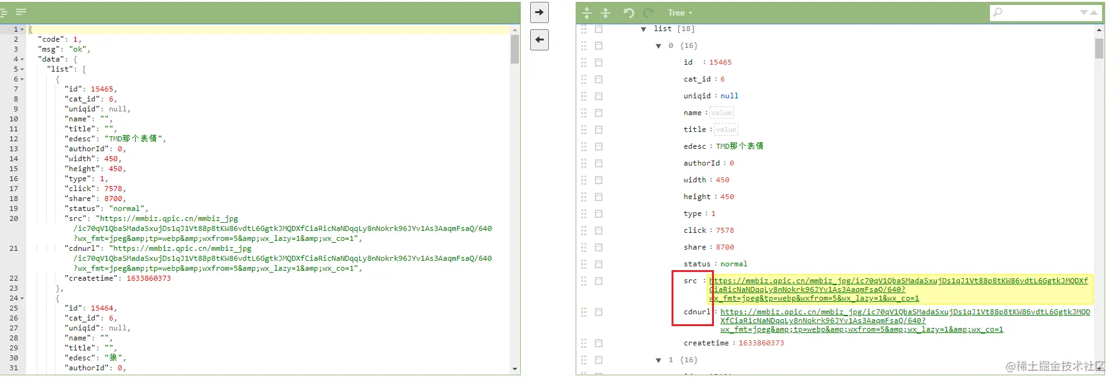Image resolution: width=1117 pixels, height=384 pixels.
Task: Click the compact JSON icon in code editor toolbar
Action: (21, 12)
